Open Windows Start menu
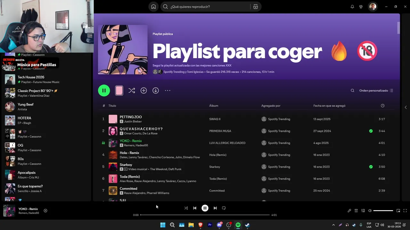 [x=163, y=225]
